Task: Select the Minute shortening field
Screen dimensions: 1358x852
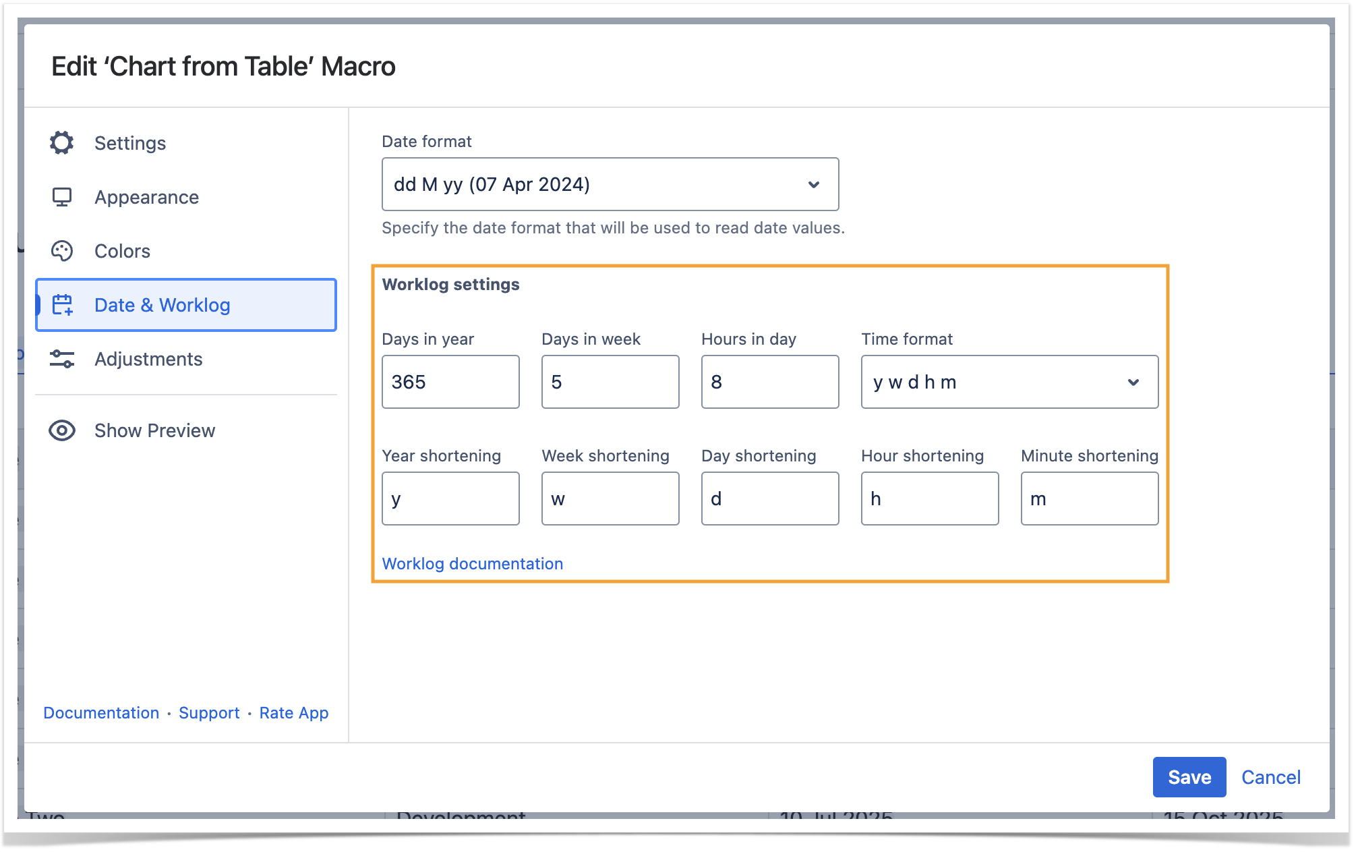Action: click(1089, 499)
